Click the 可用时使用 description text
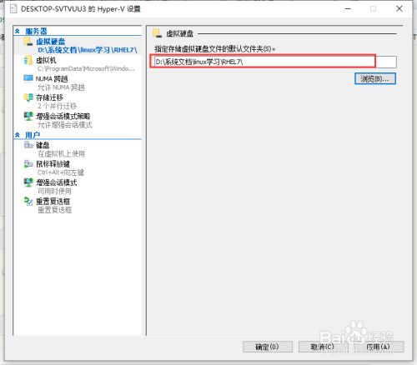 (x=54, y=191)
